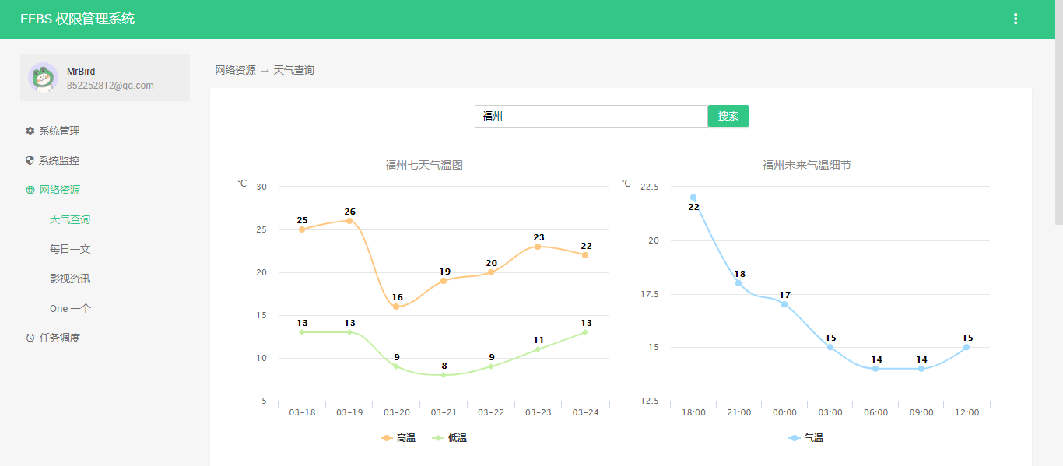The image size is (1063, 466).
Task: Open the three-dot more options menu
Action: [x=1016, y=19]
